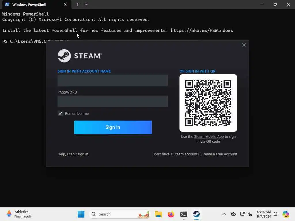Close the Steam sign-in dialog

coord(244,45)
